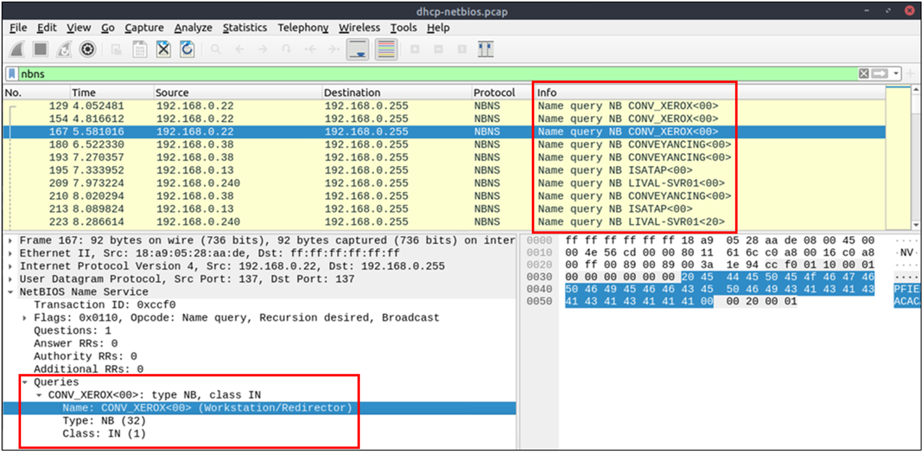Select packet 195 ISATAP query

[443, 170]
